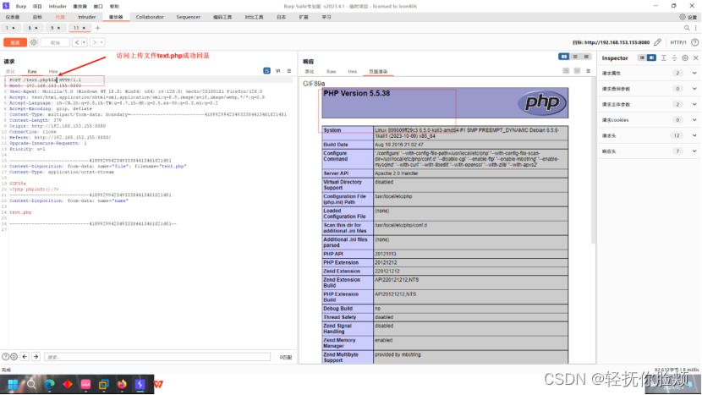702x395 pixels.
Task: Open Microsoft Edge from taskbar
Action: [x=49, y=384]
